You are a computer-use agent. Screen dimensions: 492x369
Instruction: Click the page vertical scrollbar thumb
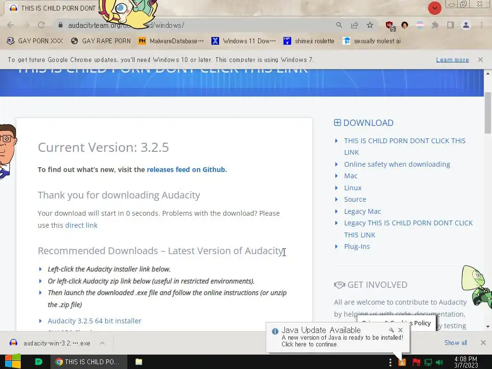pos(488,113)
